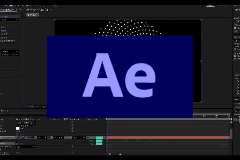The height and width of the screenshot is (160, 240).
Task: Show hidden panels with the double-arrow icon
Action: coord(21,10)
